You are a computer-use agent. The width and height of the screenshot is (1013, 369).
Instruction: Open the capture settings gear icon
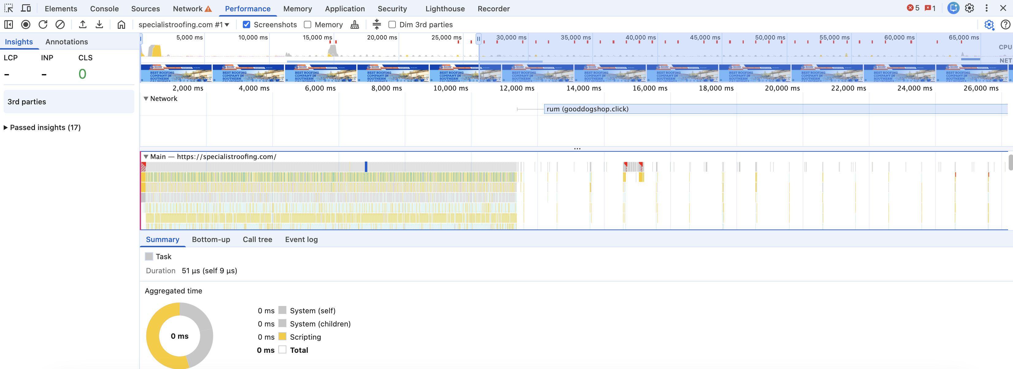988,25
